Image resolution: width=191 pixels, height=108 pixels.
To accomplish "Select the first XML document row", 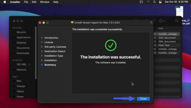I will pyautogui.click(x=167, y=38).
